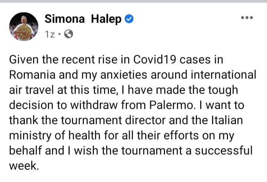
Task: Click the dot separator beside the timestamp
Action: click(59, 34)
